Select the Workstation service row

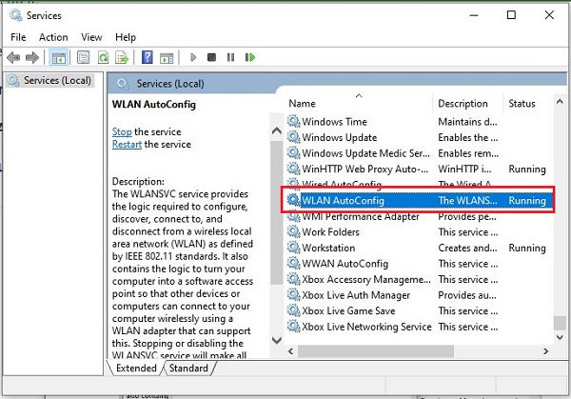tap(419, 248)
